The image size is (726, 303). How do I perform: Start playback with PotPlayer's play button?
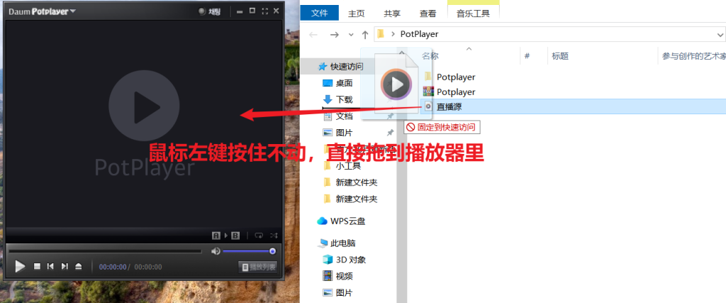20,266
